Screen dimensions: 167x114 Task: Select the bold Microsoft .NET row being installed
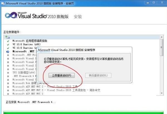coord(23,51)
